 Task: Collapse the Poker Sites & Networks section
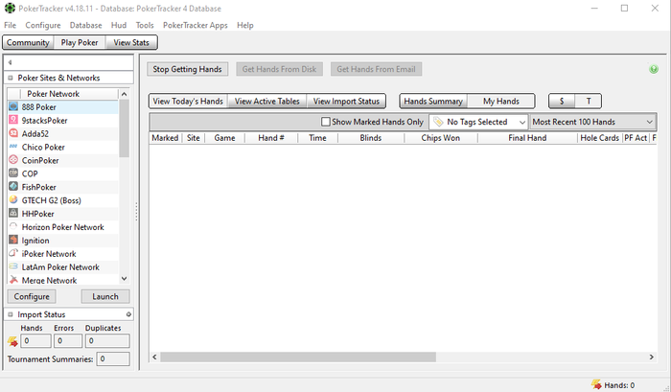coord(11,78)
